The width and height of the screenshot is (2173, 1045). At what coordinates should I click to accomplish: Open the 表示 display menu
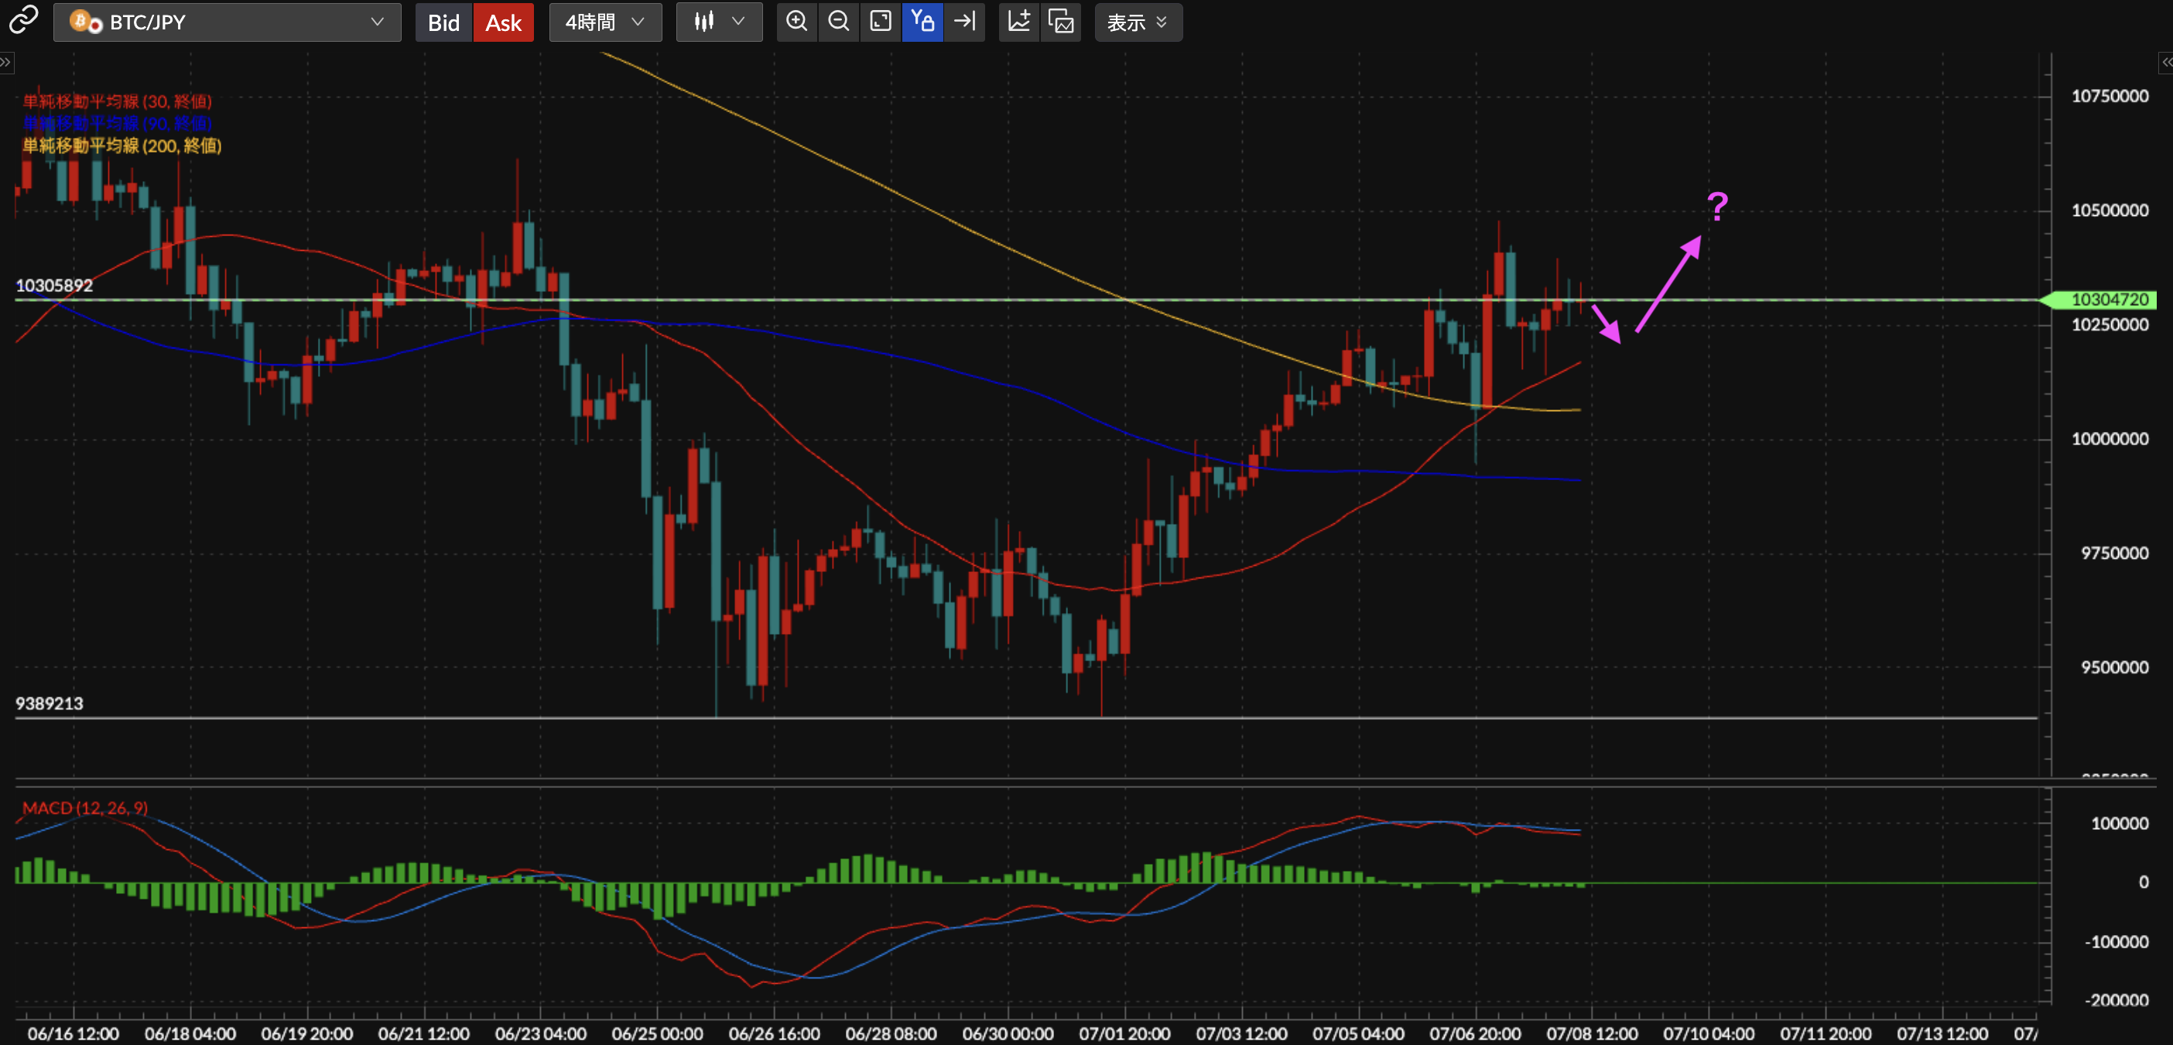point(1138,22)
